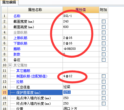Edit the 下部纵筋 value cell

[81, 43]
